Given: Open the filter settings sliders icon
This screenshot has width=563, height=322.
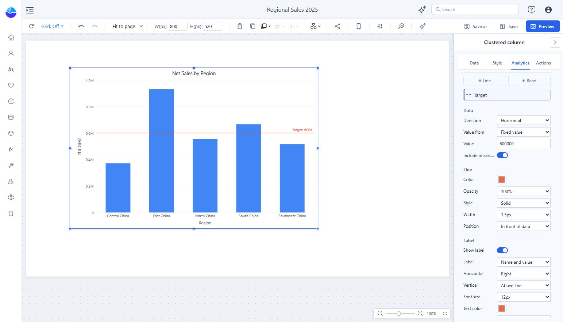Looking at the screenshot, I should (x=380, y=26).
